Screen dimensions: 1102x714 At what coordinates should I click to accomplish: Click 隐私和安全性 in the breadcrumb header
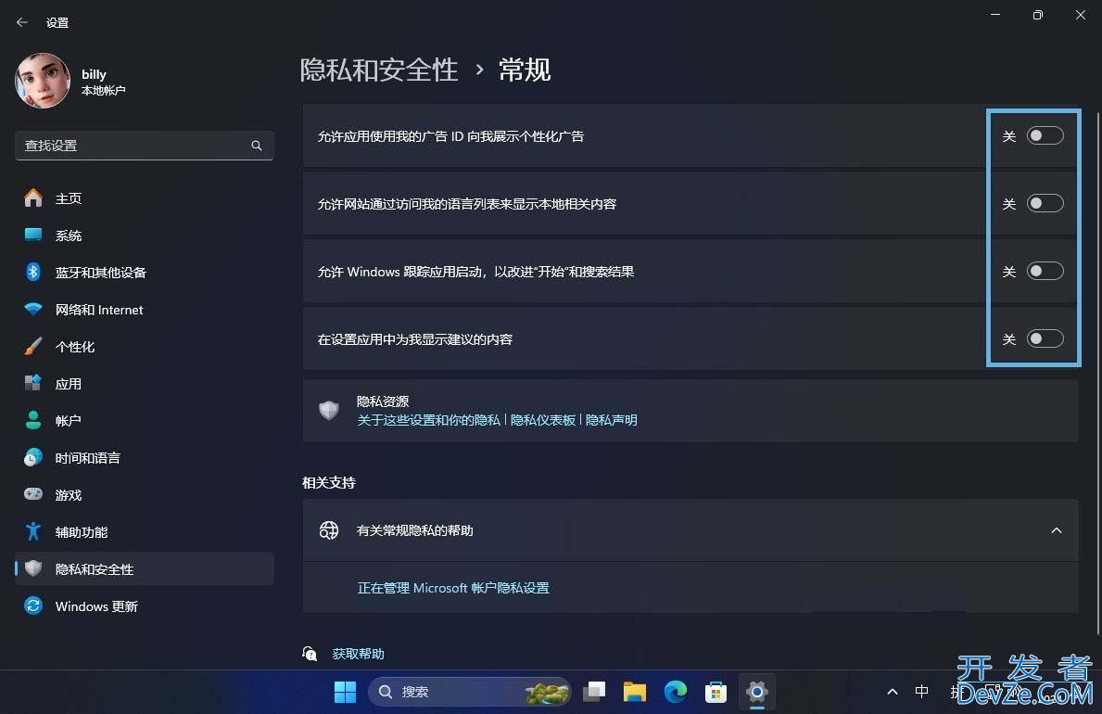point(379,70)
